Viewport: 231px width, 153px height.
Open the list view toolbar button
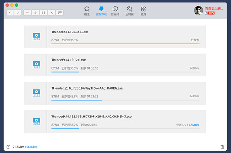pyautogui.click(x=60, y=13)
